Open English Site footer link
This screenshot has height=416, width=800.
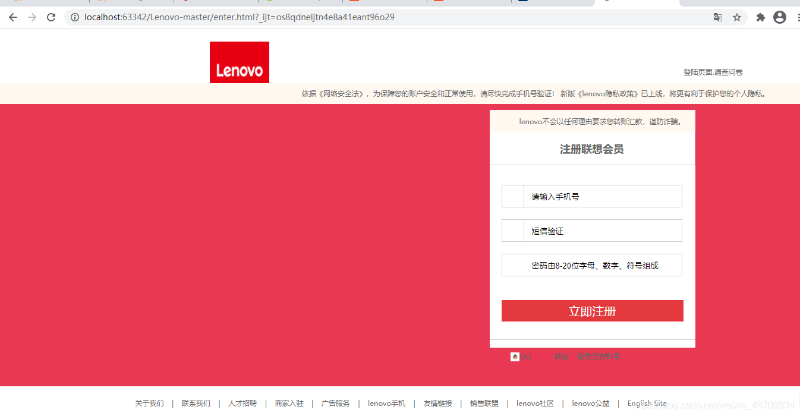tap(647, 404)
